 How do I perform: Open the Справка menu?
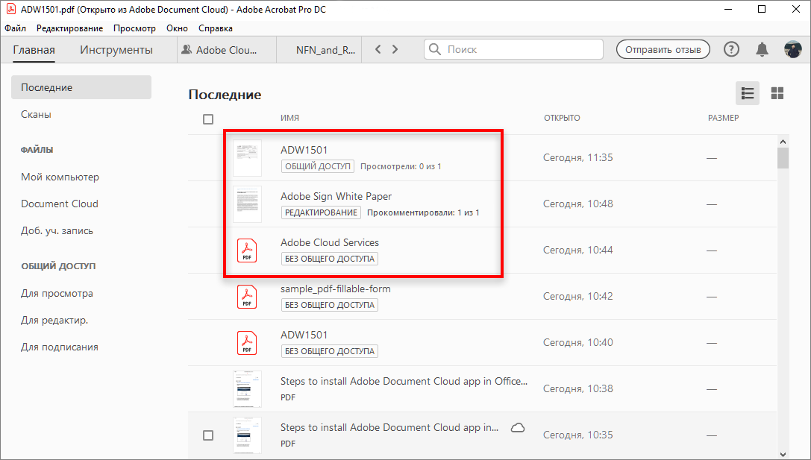(215, 28)
